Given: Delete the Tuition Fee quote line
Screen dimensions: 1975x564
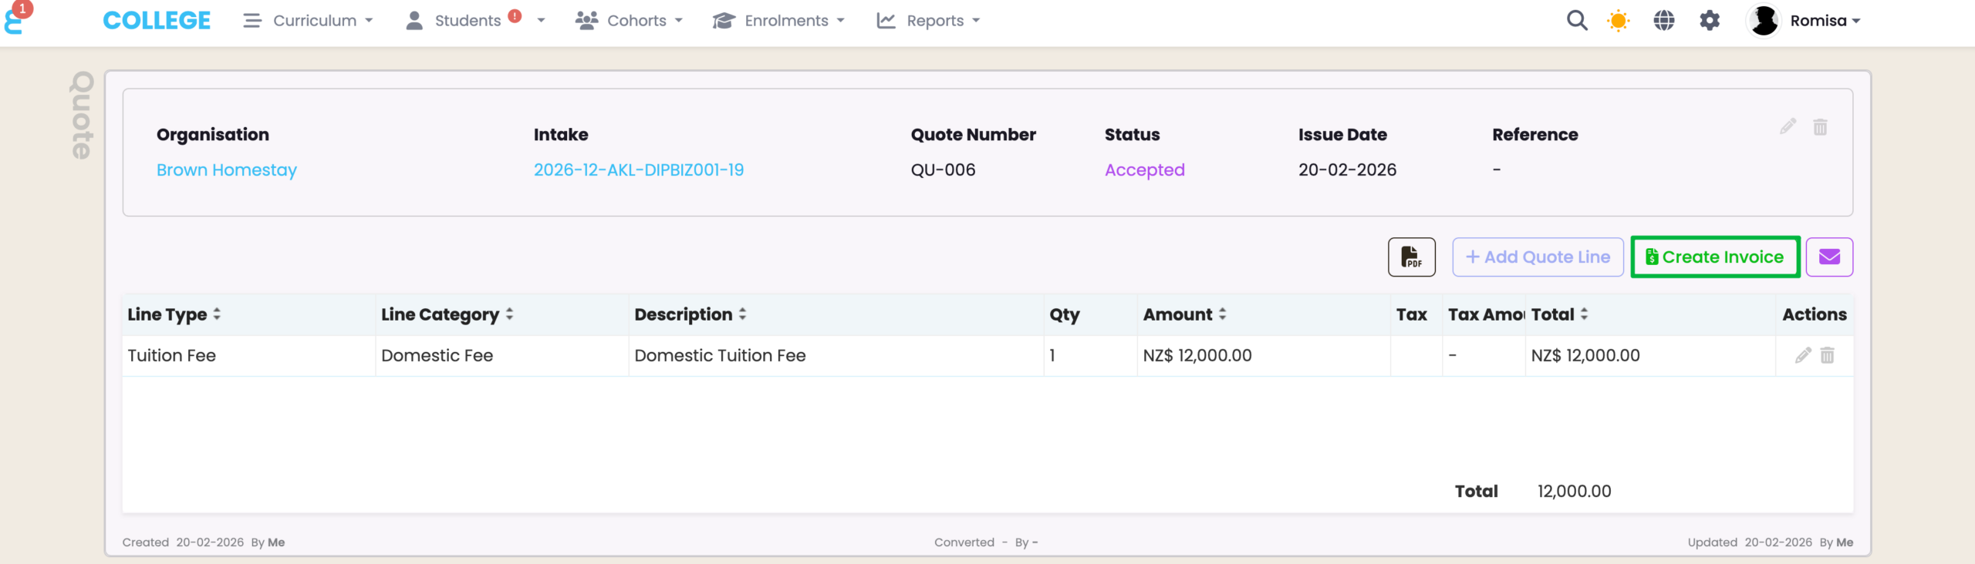Looking at the screenshot, I should (x=1828, y=355).
